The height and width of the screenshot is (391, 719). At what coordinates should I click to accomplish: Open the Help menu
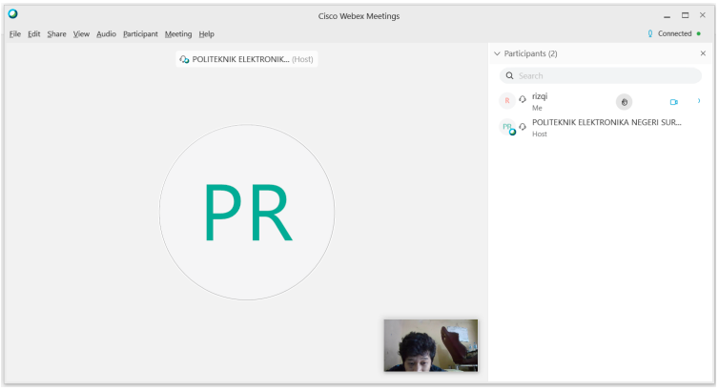pos(206,34)
